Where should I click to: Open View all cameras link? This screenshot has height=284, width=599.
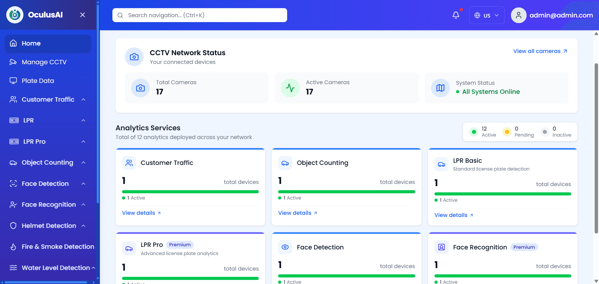[x=540, y=51]
